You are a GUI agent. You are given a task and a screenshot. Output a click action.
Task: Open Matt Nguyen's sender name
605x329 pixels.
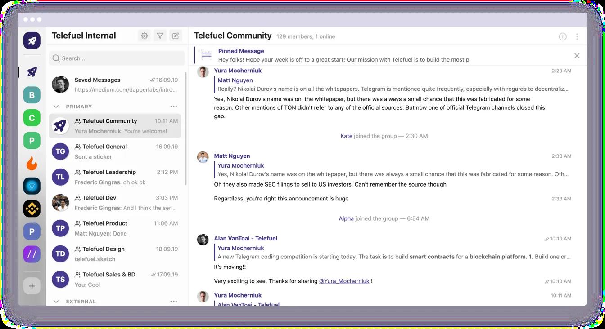pyautogui.click(x=232, y=156)
